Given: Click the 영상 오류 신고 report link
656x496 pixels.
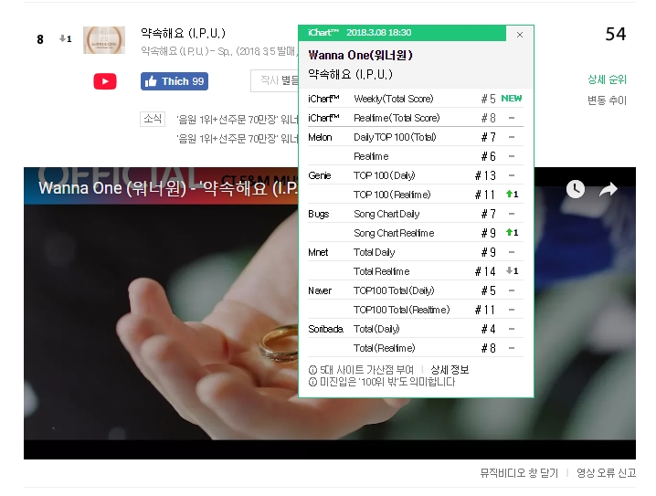Looking at the screenshot, I should pyautogui.click(x=607, y=473).
